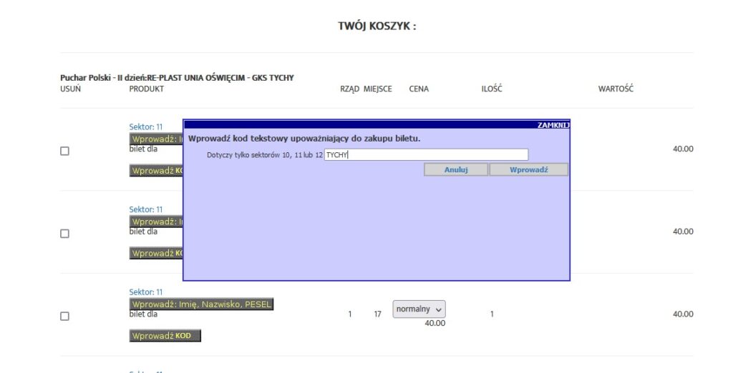This screenshot has height=373, width=733.
Task: Close the dialog via ZAMKNIJ
Action: [553, 125]
